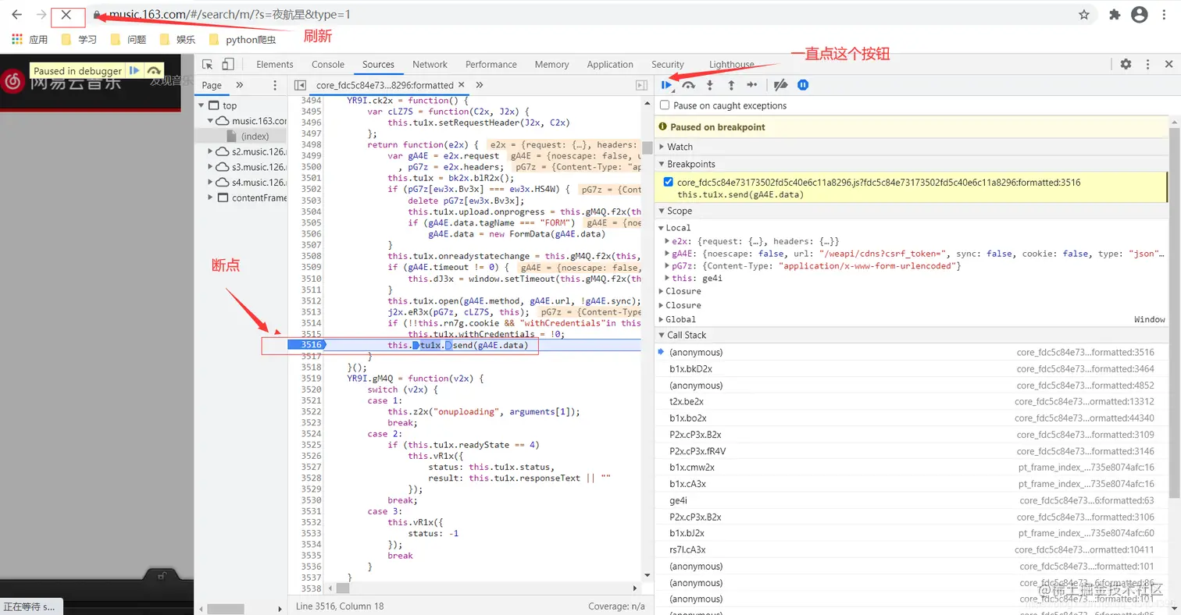
Task: Hide the debugger sidebar pane
Action: pos(641,85)
